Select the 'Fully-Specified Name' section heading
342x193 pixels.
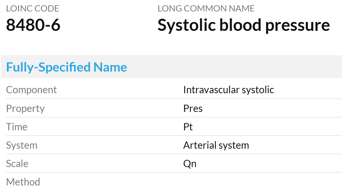[67, 67]
